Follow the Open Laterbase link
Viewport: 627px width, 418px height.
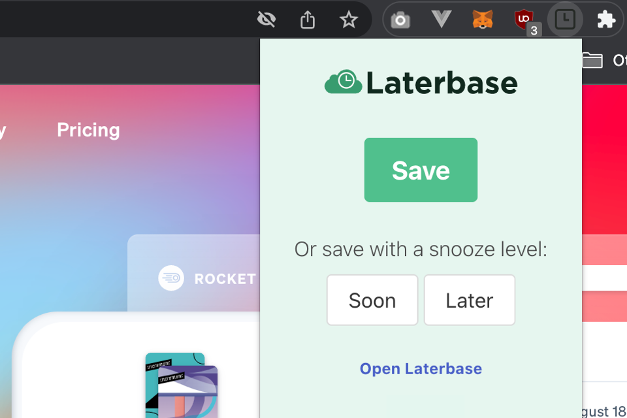coord(421,368)
